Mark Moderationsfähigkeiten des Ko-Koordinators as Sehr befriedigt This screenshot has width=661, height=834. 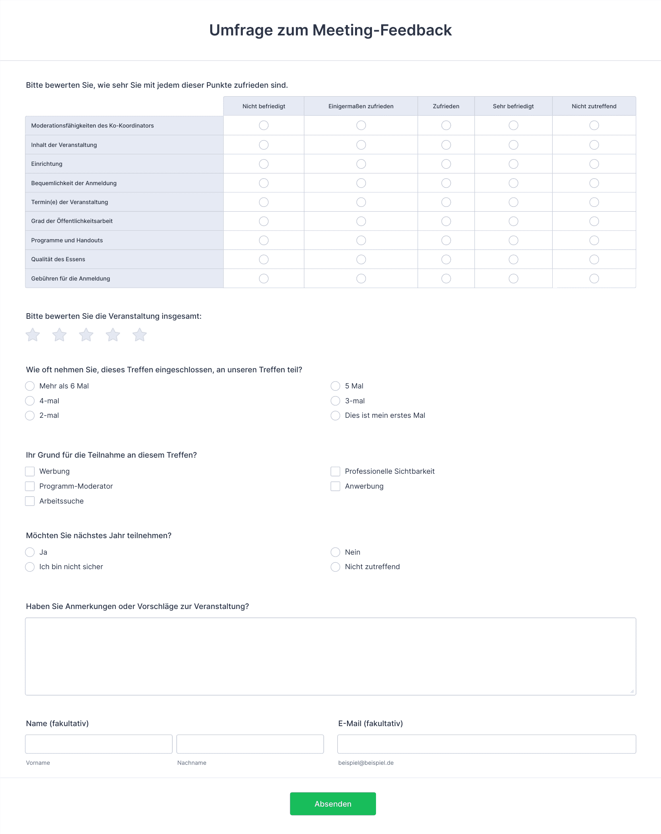point(513,125)
